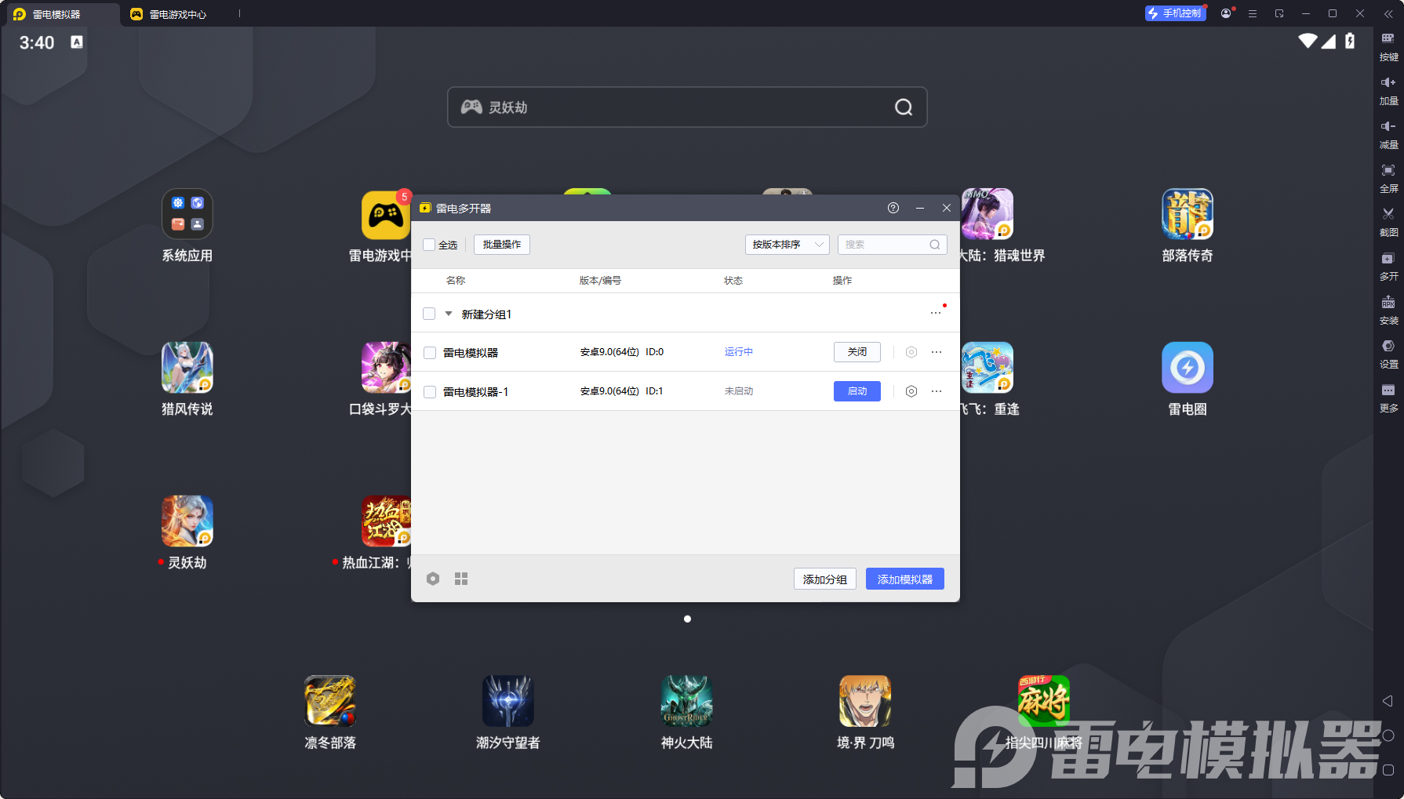Screen dimensions: 1404x799
Task: Take a screenshot with the 截图 icon
Action: pos(1388,222)
